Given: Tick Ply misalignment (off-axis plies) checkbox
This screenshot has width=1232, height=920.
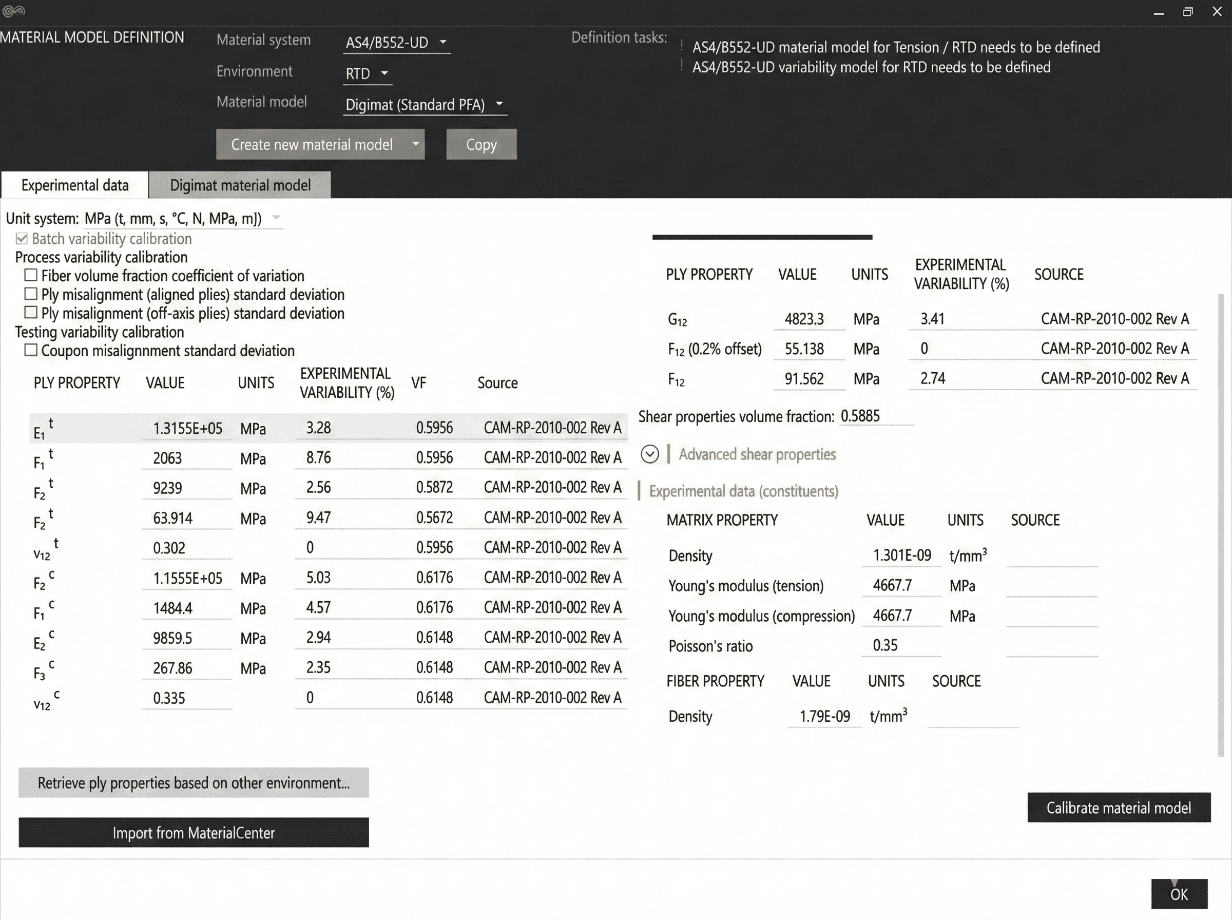Looking at the screenshot, I should (31, 313).
